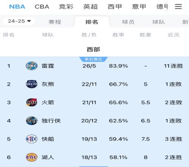This screenshot has width=189, height=167.
Task: Tap the DAL Mavericks team logo
Action: [x=31, y=121]
